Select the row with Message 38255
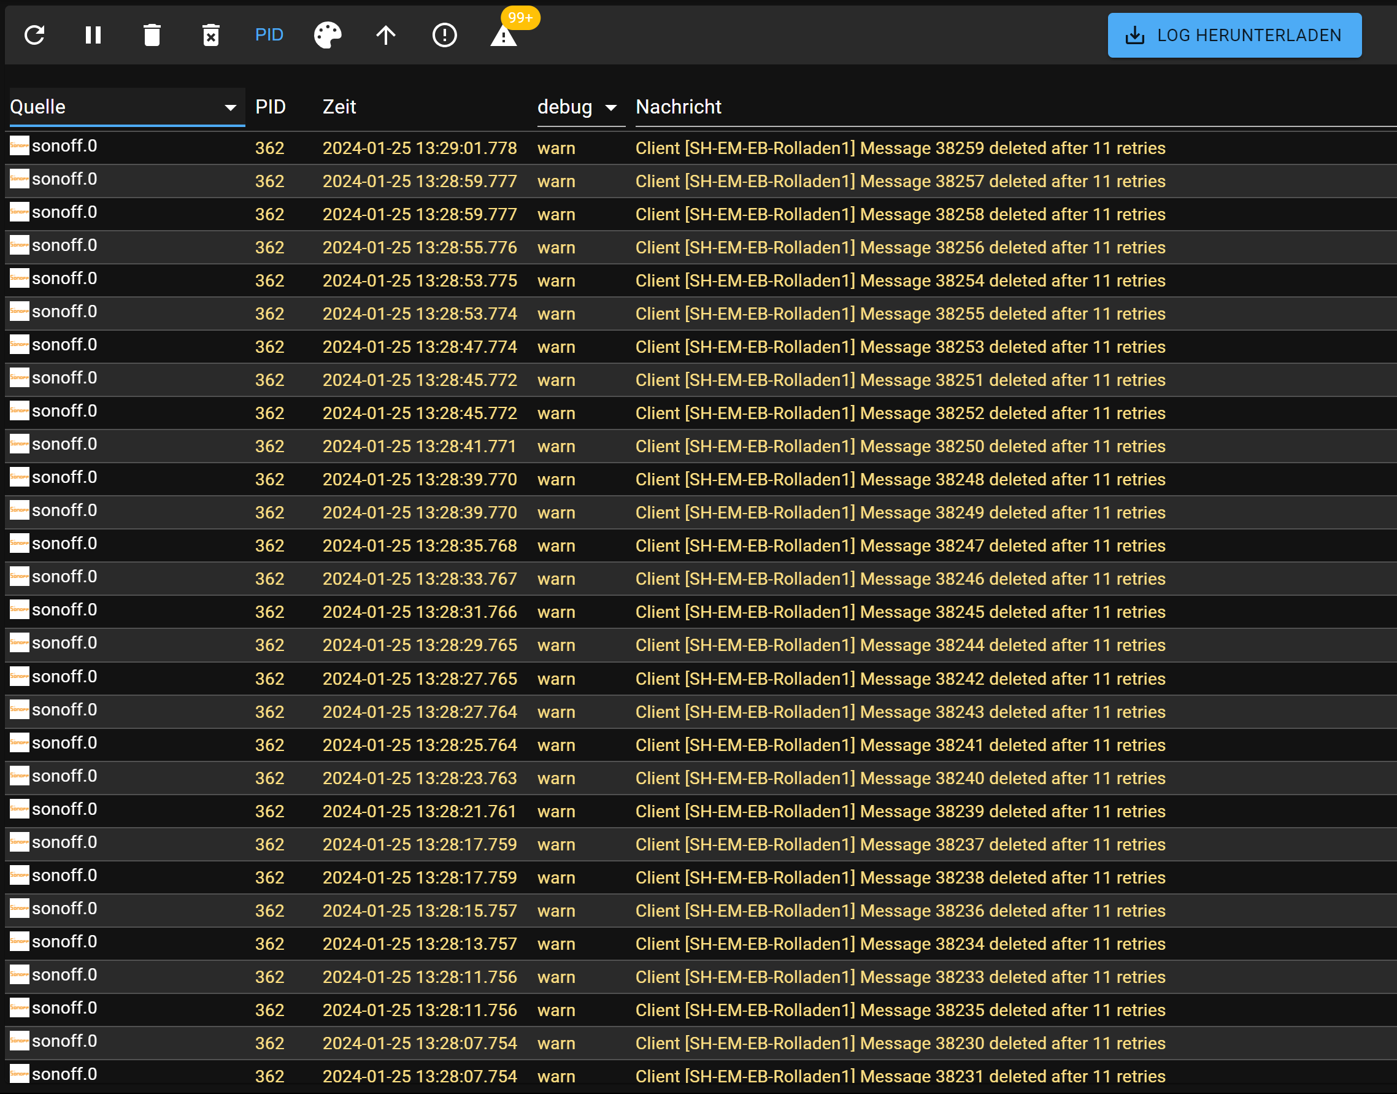Screen dimensions: 1397x1094 [x=701, y=314]
